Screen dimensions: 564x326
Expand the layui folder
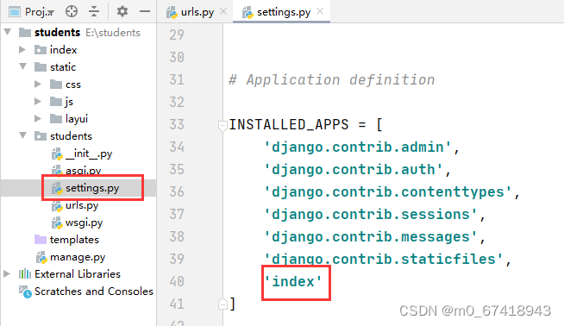click(38, 118)
